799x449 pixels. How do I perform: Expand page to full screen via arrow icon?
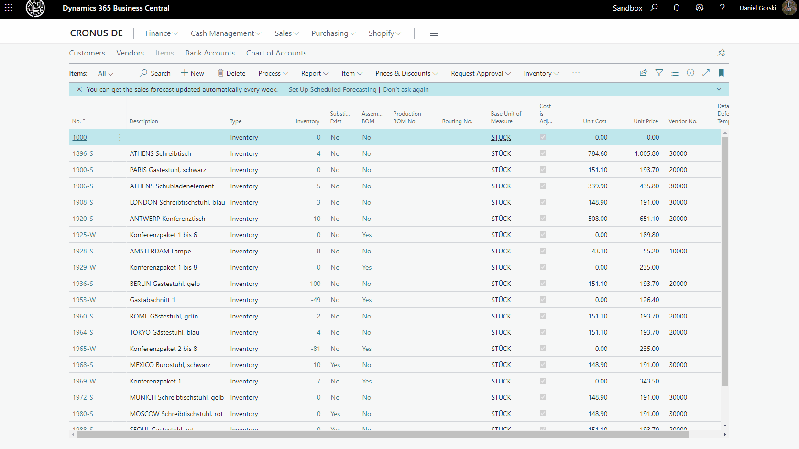706,73
